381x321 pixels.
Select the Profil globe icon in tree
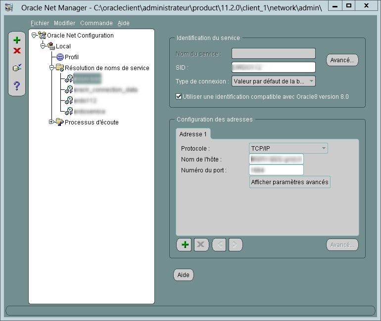click(60, 57)
